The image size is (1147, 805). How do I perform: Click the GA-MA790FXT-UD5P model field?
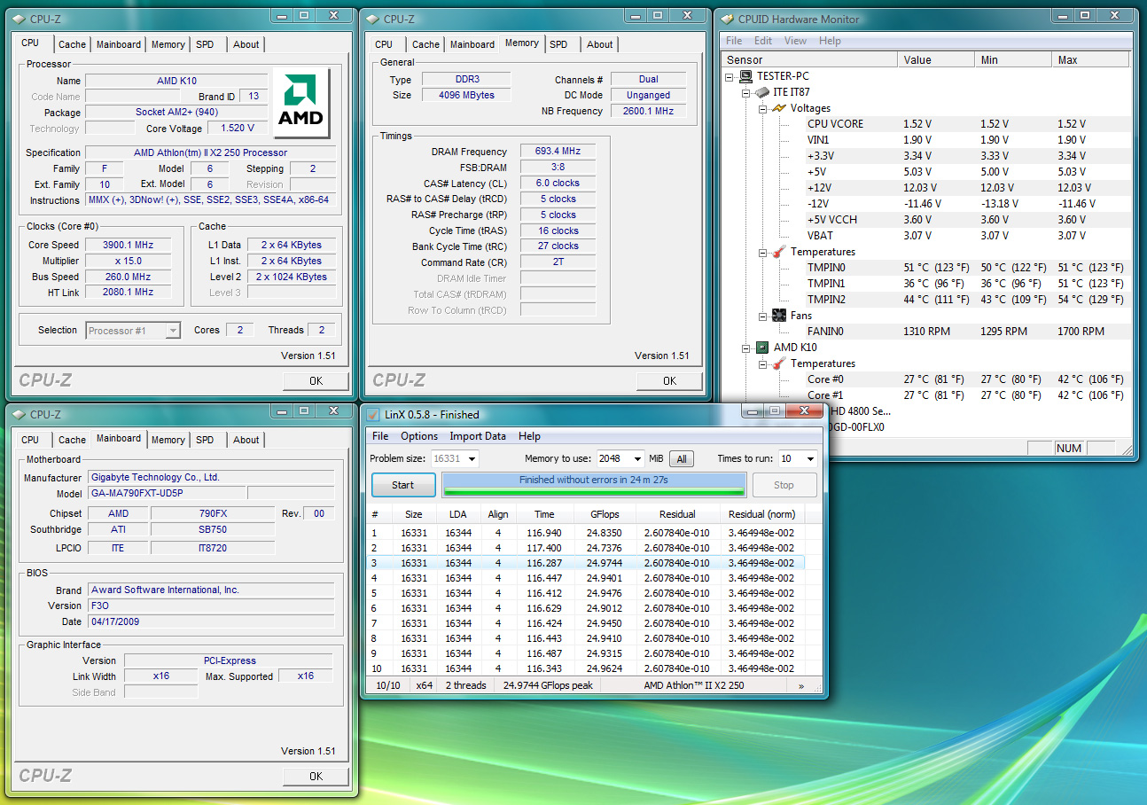pyautogui.click(x=166, y=493)
